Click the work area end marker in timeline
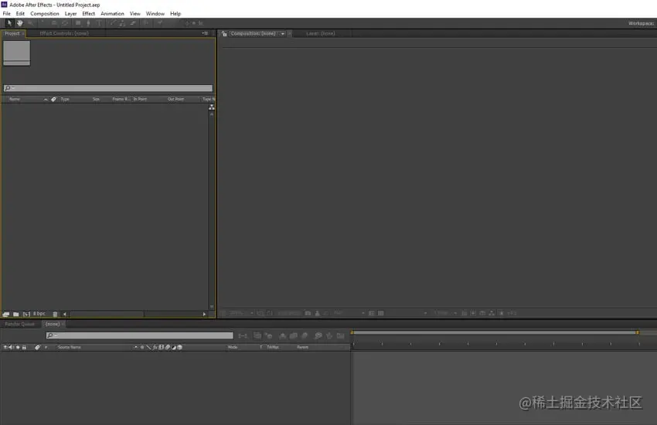 click(x=638, y=332)
